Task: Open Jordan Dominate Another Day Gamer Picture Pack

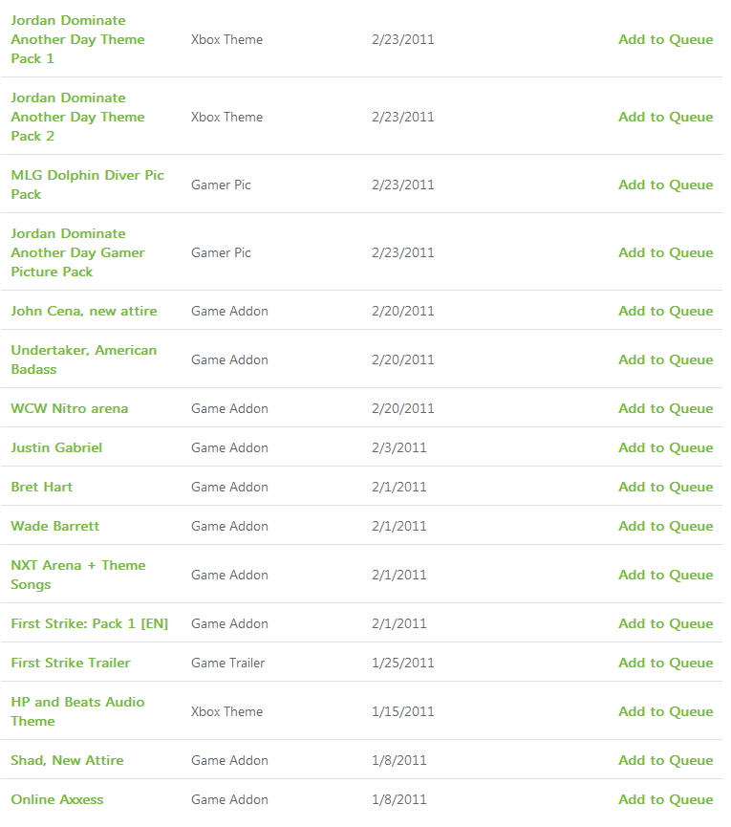Action: click(77, 252)
